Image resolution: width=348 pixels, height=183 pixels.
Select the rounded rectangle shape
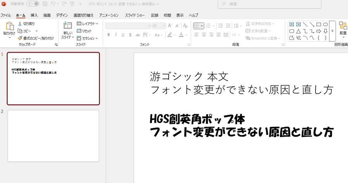292,31
